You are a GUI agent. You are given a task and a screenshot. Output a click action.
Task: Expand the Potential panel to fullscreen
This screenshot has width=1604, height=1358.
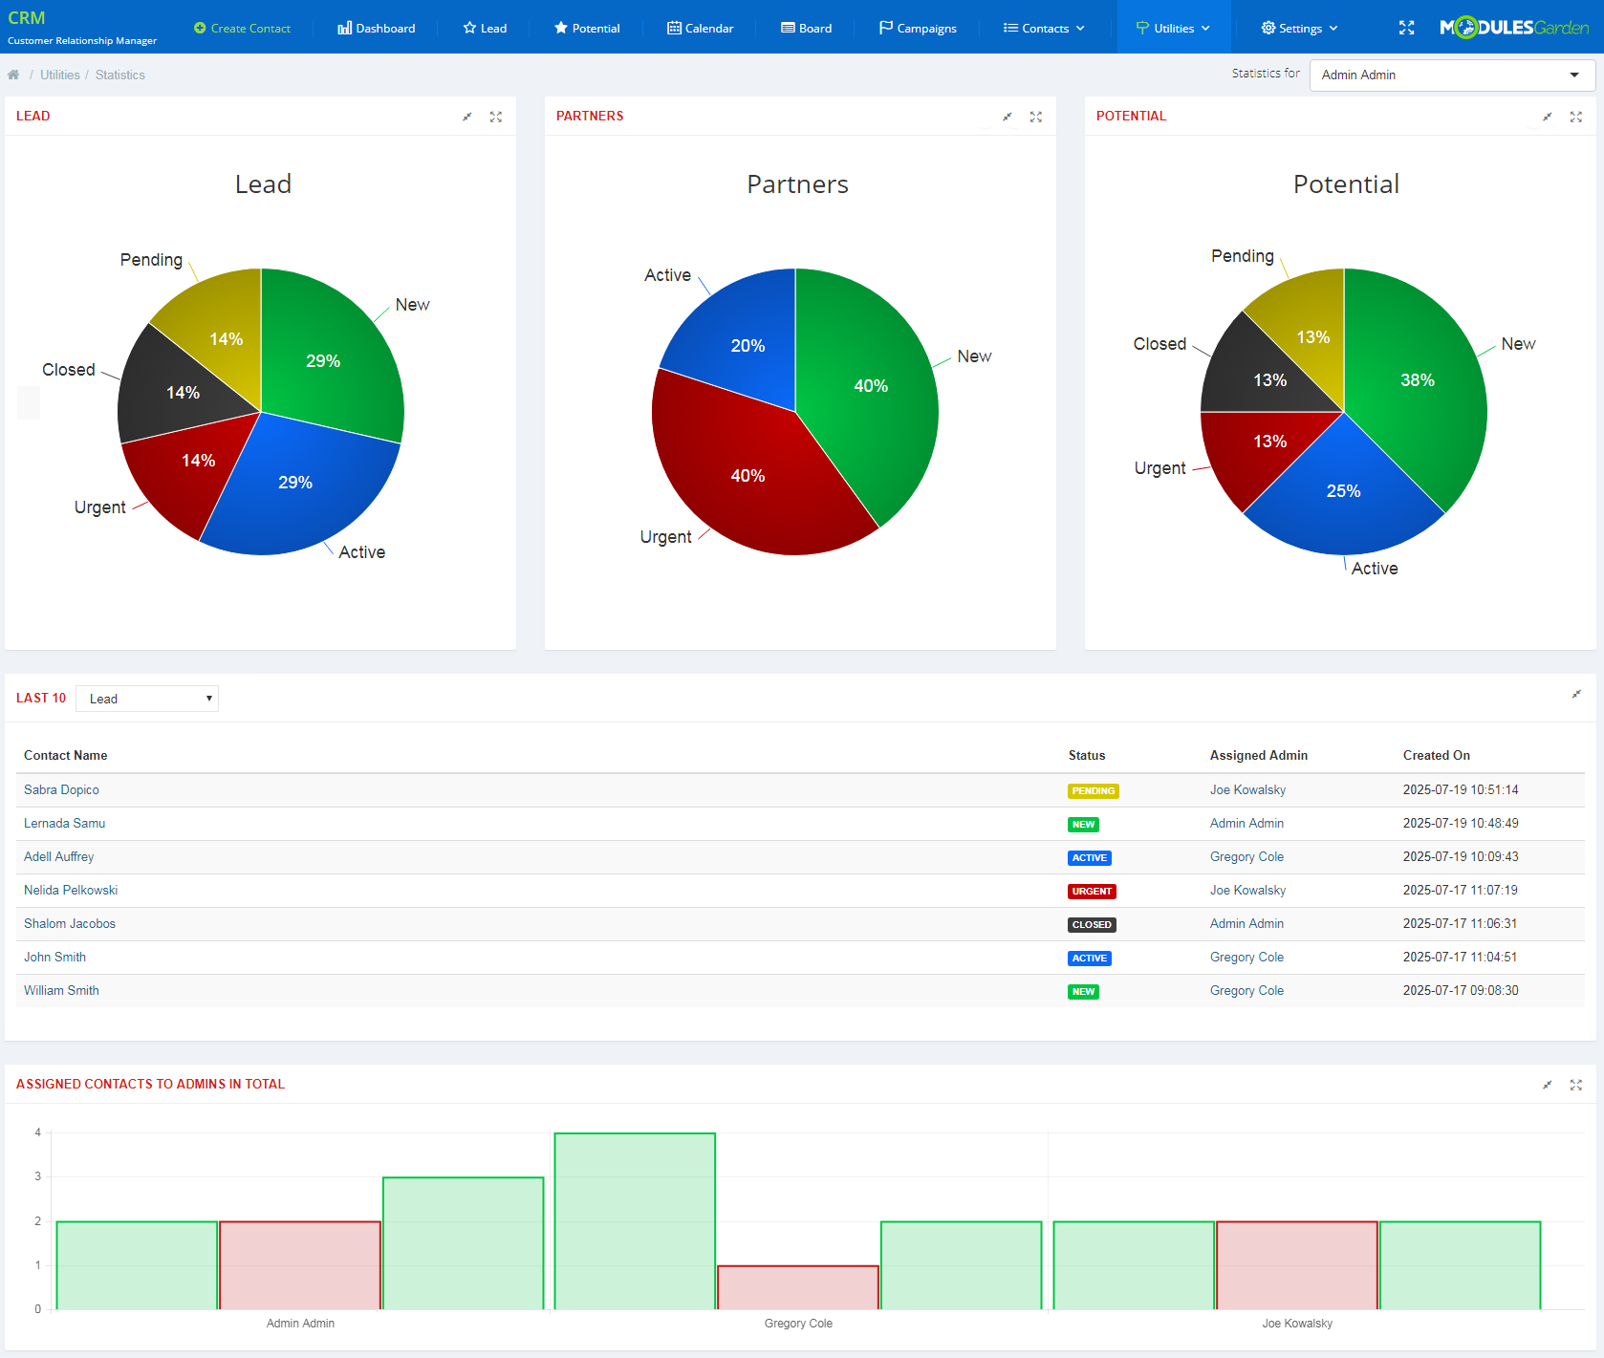1574,116
